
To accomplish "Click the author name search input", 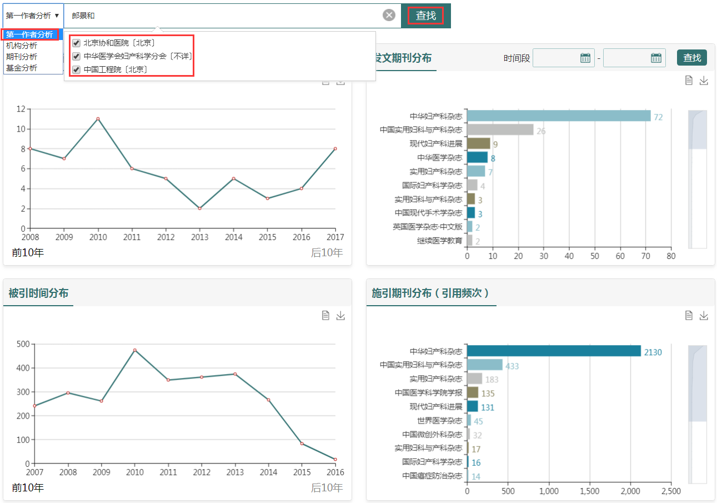I will pyautogui.click(x=222, y=16).
